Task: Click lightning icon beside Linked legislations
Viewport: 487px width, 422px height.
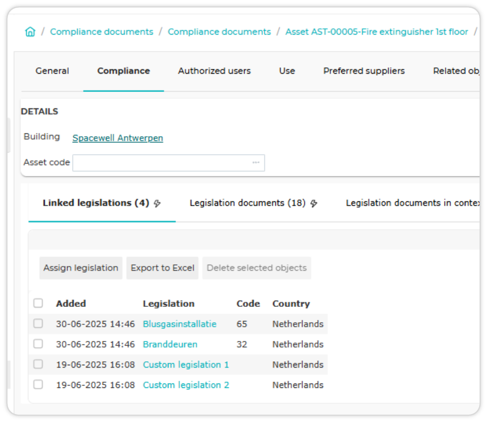Action: pos(157,203)
